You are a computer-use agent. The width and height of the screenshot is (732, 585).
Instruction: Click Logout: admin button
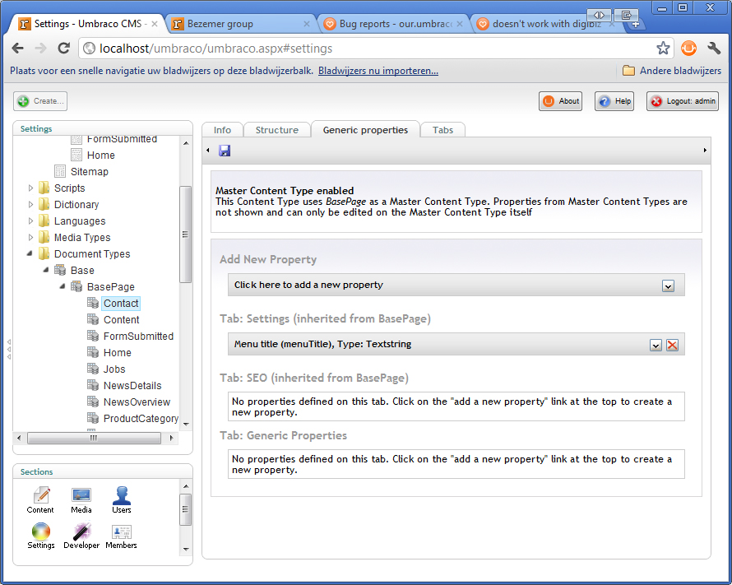point(682,101)
